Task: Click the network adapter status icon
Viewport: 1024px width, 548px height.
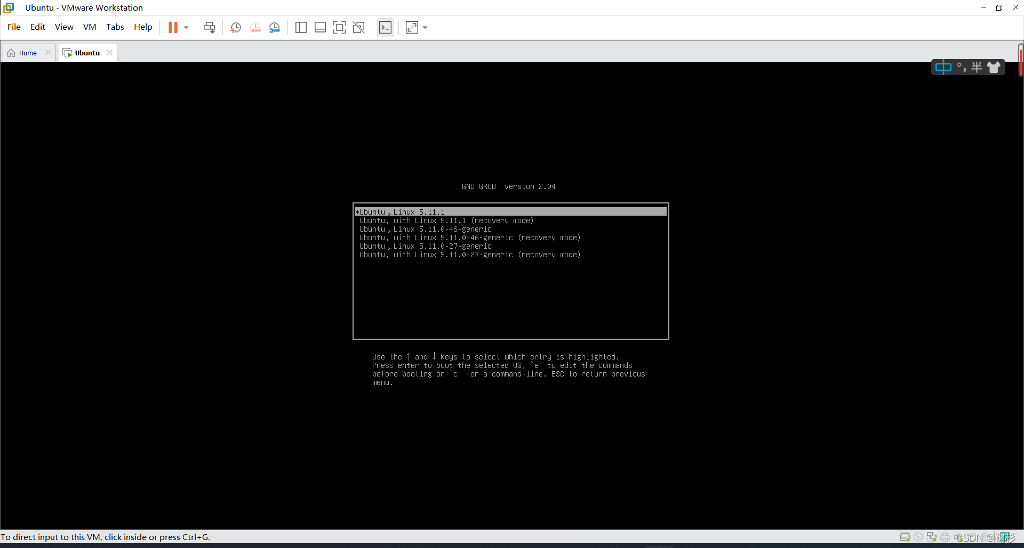Action: (x=932, y=537)
